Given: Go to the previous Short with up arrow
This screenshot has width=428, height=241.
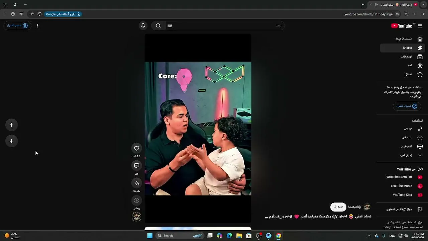Looking at the screenshot, I should click(x=11, y=125).
